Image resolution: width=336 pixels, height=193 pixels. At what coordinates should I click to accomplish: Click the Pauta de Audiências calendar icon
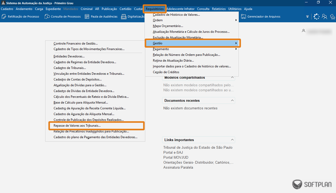coord(87,17)
